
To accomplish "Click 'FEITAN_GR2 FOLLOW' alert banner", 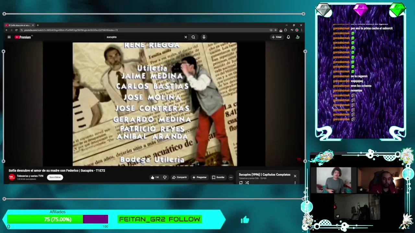I will click(x=160, y=219).
